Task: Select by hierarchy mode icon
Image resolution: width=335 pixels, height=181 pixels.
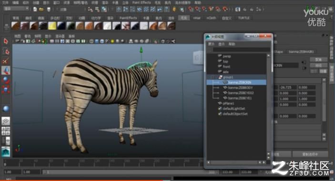Action: pos(91,9)
